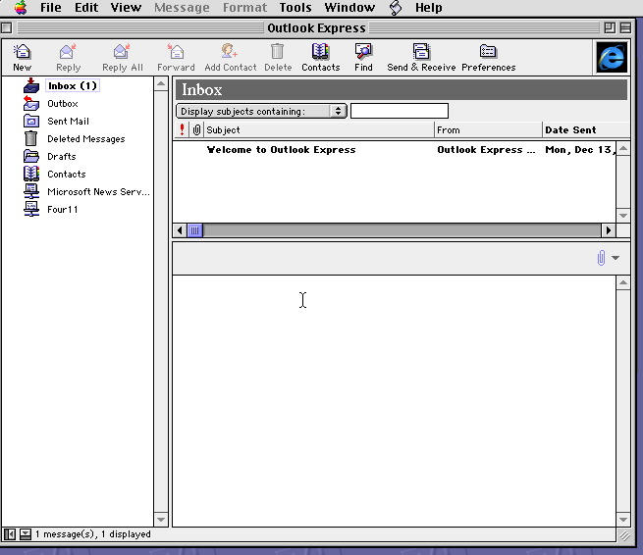Click the horizontal scrollbar thumb in message list
The height and width of the screenshot is (555, 643).
(x=194, y=230)
